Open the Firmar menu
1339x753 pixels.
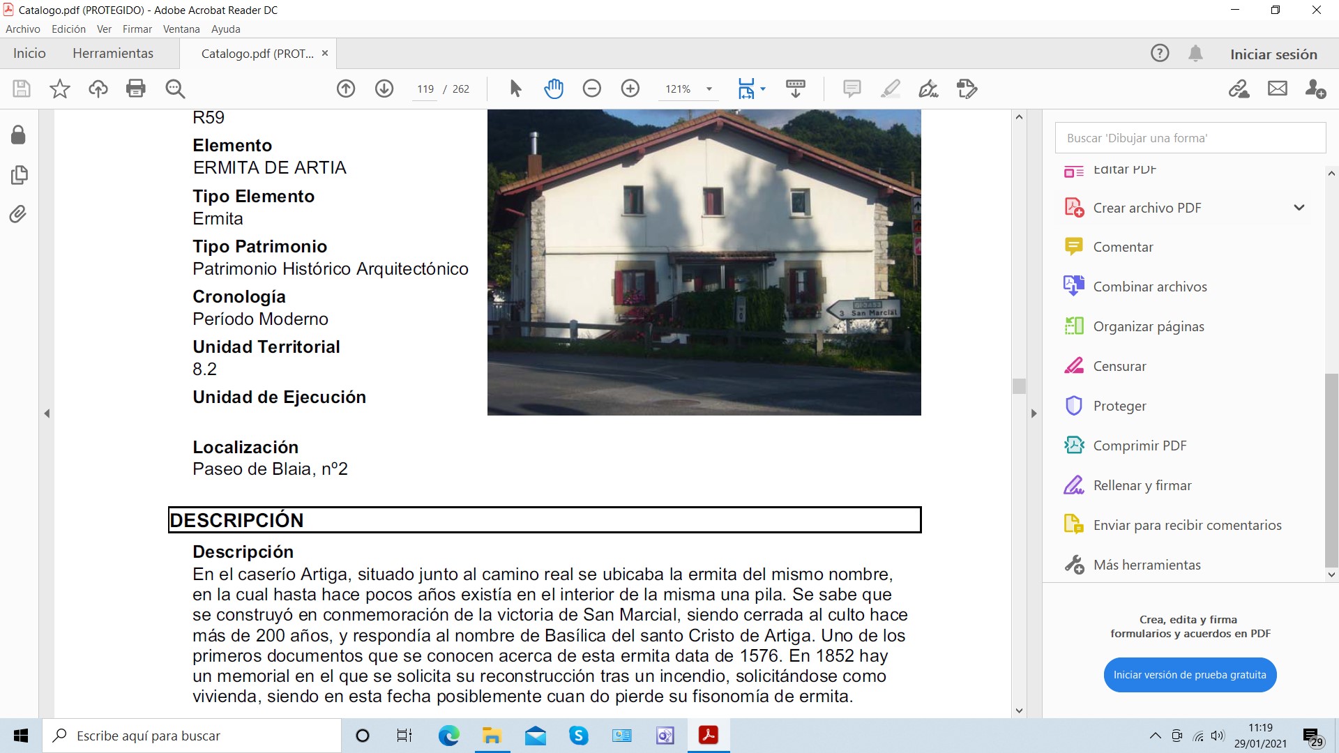[x=137, y=29]
